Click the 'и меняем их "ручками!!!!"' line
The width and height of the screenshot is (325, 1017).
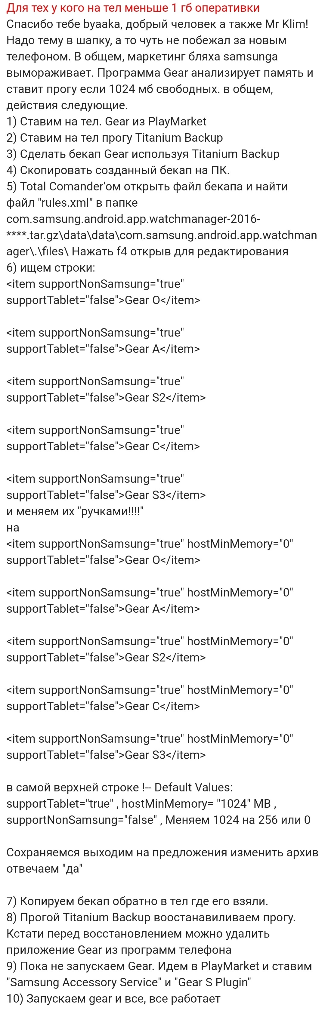click(75, 511)
